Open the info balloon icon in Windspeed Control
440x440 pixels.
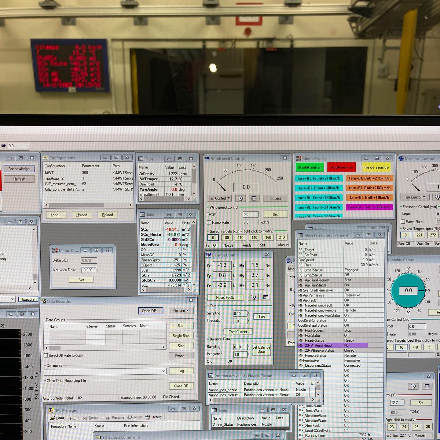pos(240,198)
